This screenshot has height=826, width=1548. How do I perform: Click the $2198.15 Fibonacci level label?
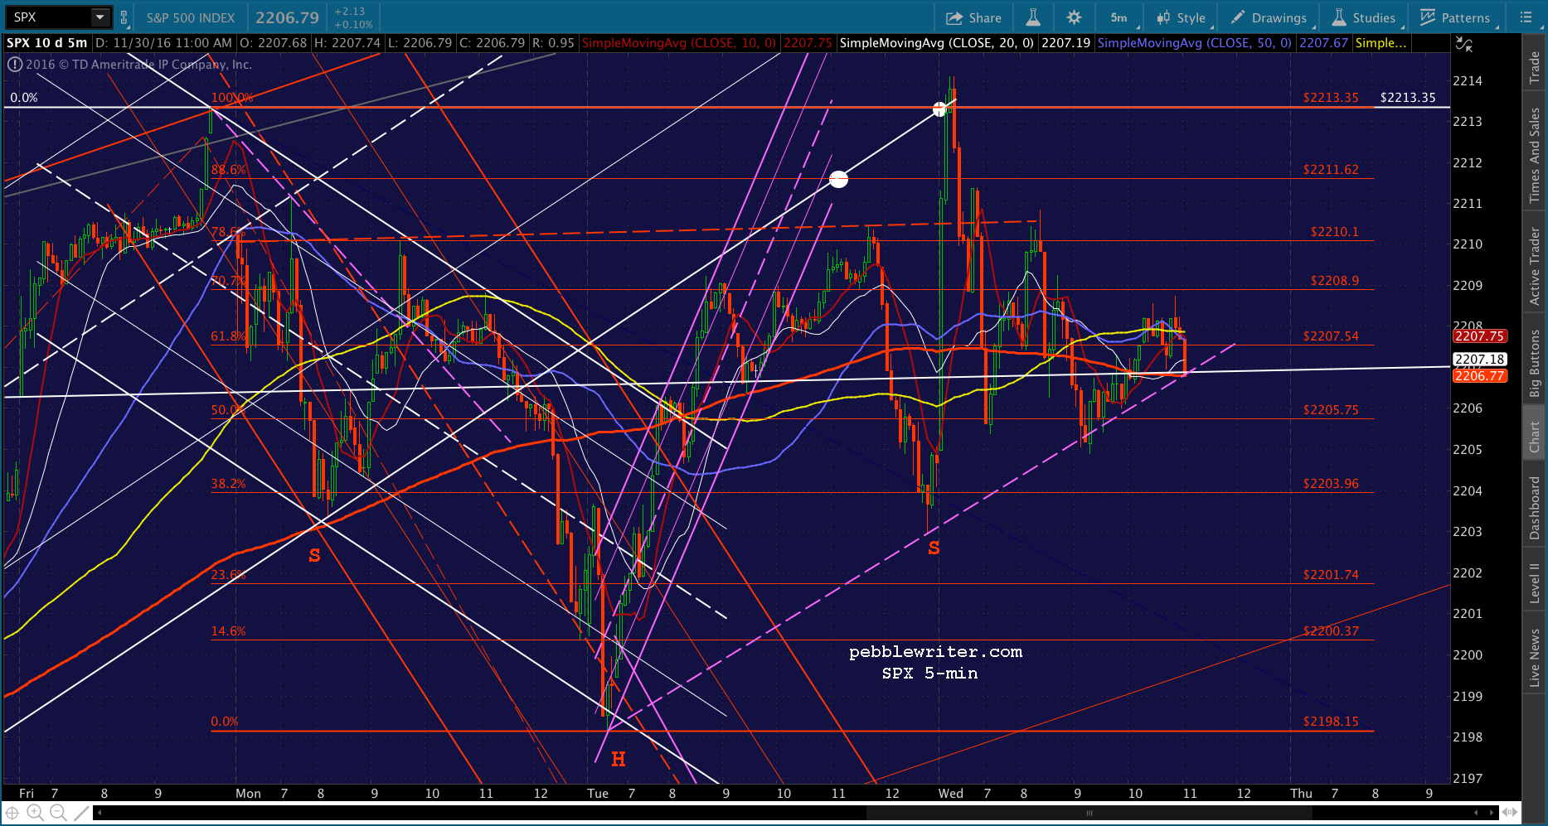click(x=1331, y=722)
